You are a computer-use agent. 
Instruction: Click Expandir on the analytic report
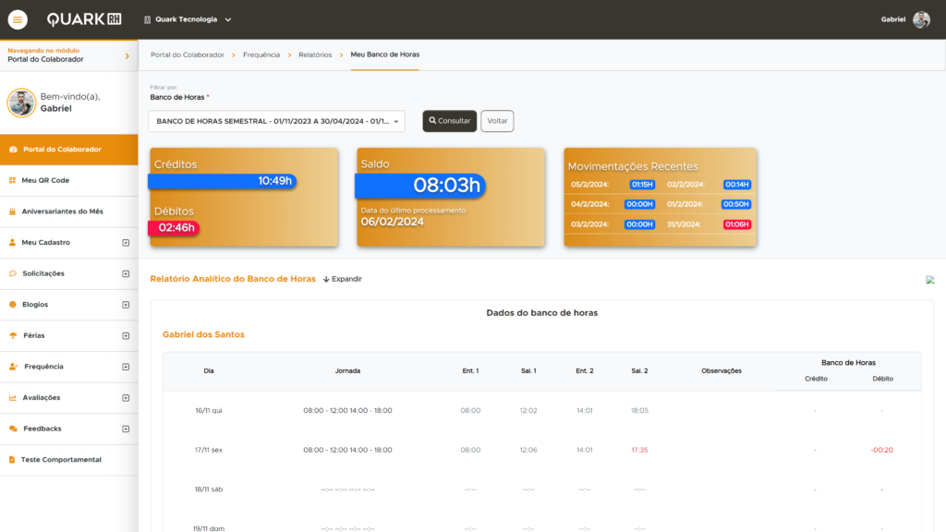pyautogui.click(x=345, y=279)
